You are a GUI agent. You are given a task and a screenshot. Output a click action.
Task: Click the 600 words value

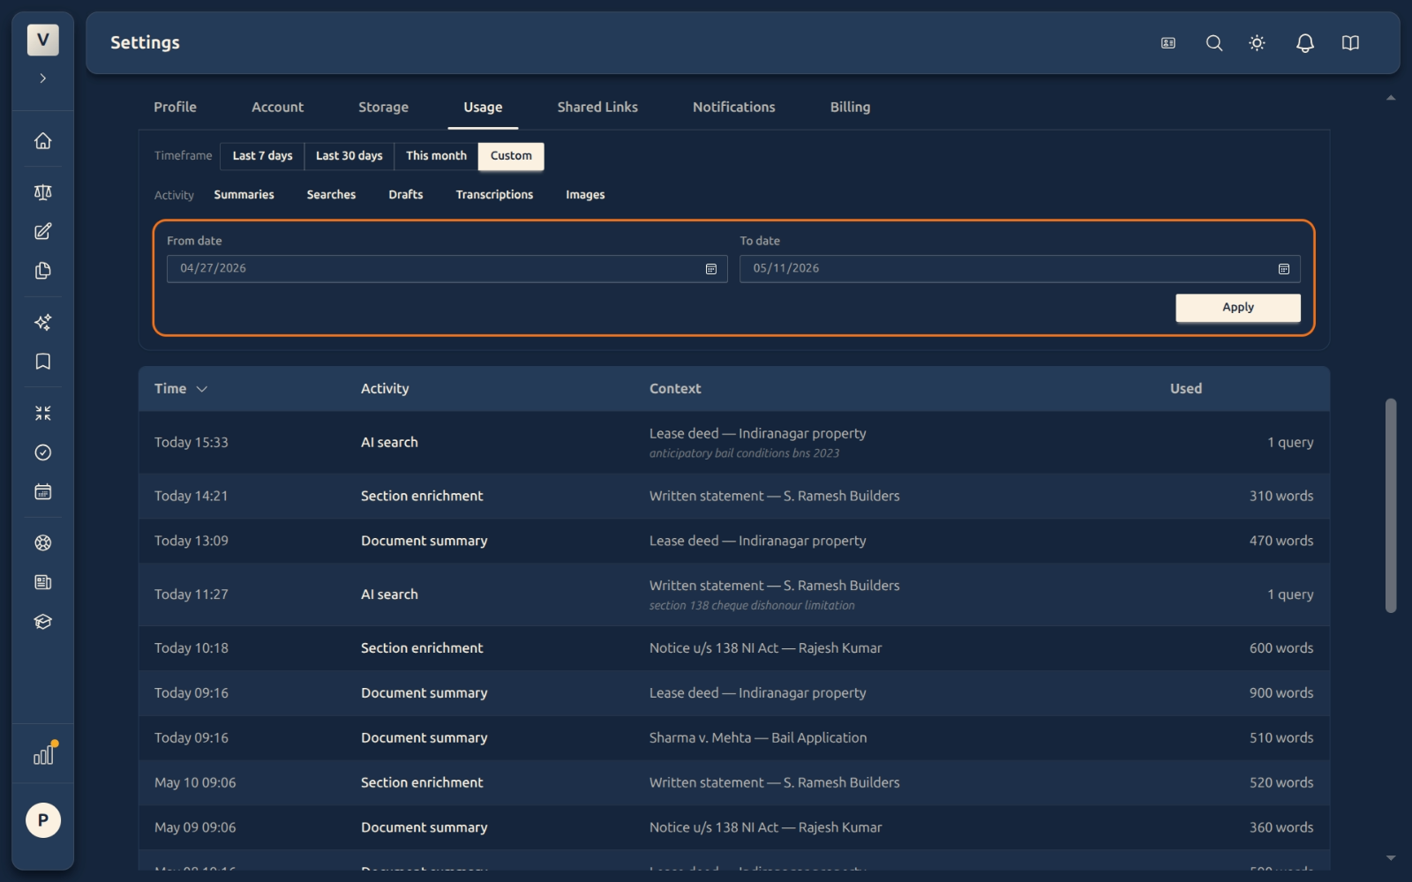(1281, 648)
